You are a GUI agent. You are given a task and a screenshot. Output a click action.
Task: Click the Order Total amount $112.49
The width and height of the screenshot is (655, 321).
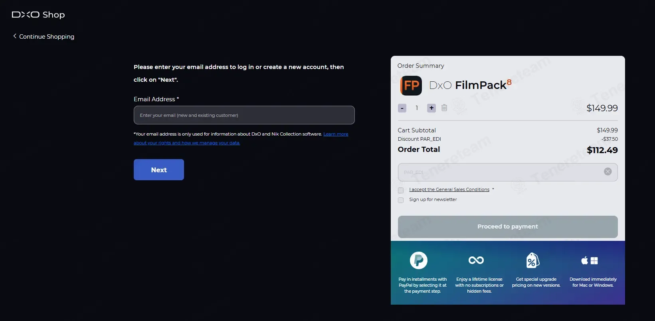coord(602,150)
